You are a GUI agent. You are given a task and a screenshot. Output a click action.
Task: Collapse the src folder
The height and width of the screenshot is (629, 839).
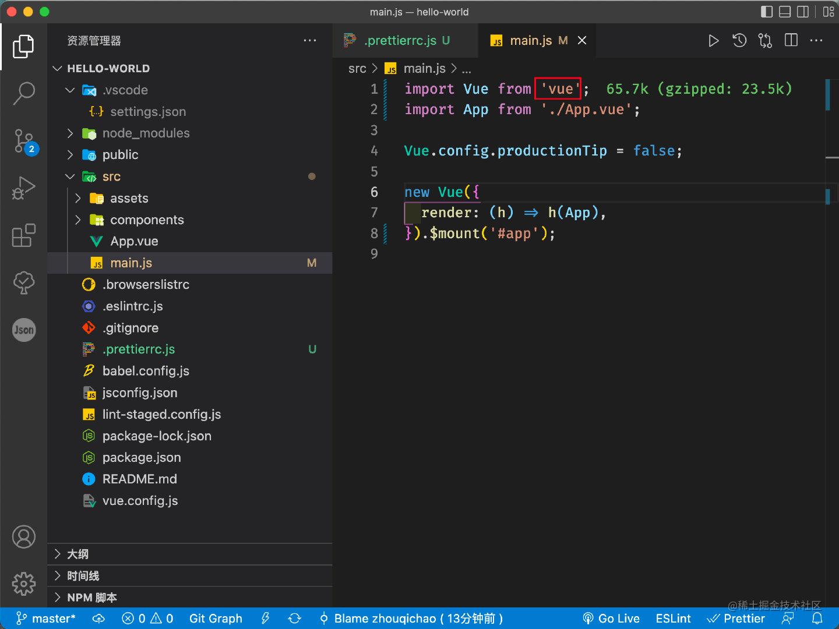point(111,176)
